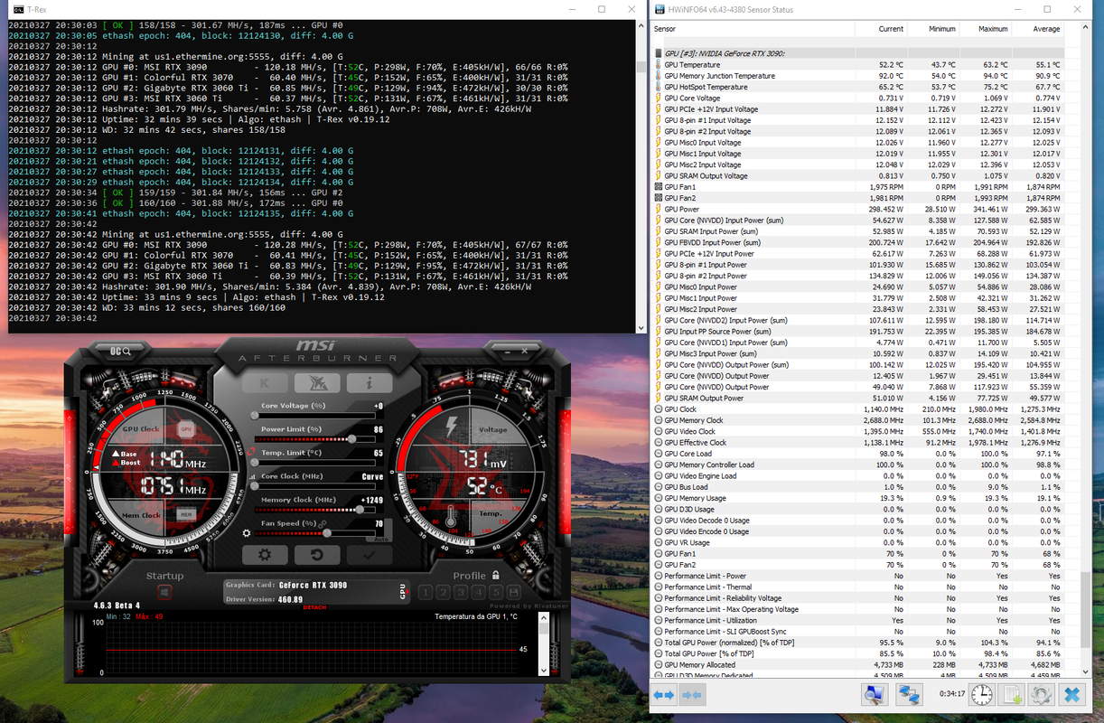Screen dimensions: 1104x723
Task: Open Afterburner settings gear button
Action: coord(265,555)
